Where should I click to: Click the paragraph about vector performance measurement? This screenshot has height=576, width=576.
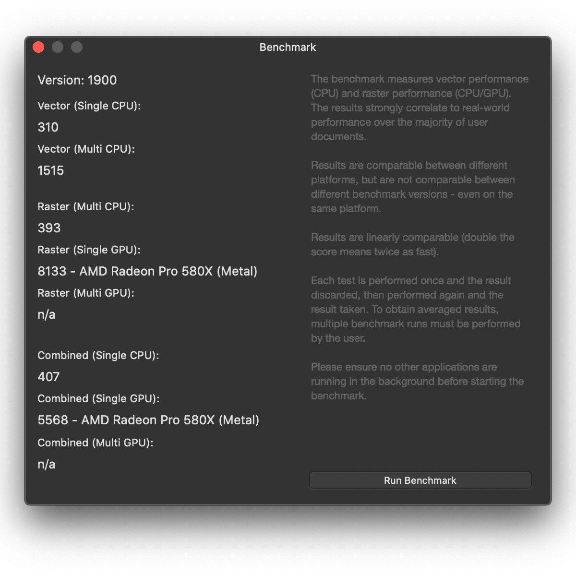click(420, 108)
